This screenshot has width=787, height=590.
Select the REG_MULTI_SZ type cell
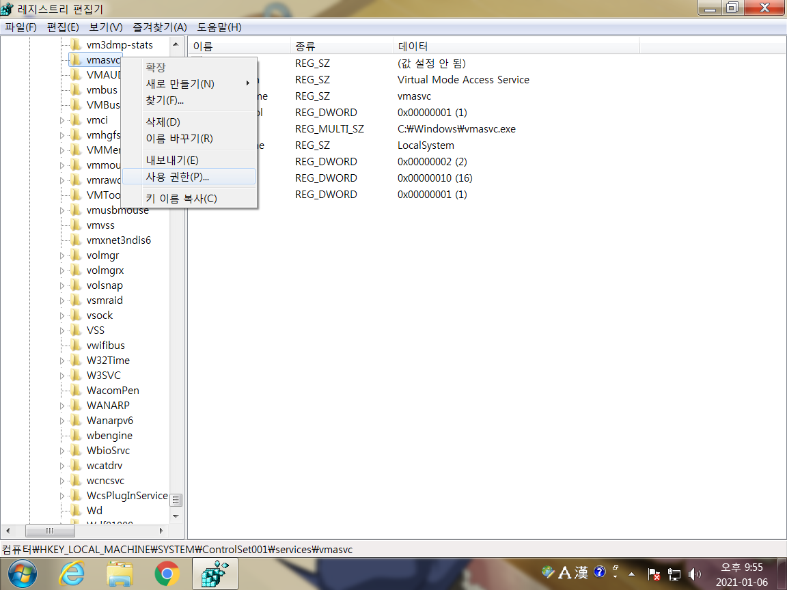pyautogui.click(x=329, y=129)
